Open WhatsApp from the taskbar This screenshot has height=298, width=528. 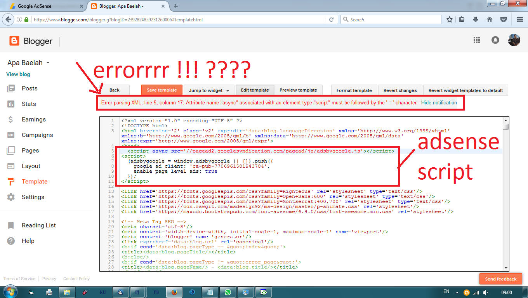228,292
